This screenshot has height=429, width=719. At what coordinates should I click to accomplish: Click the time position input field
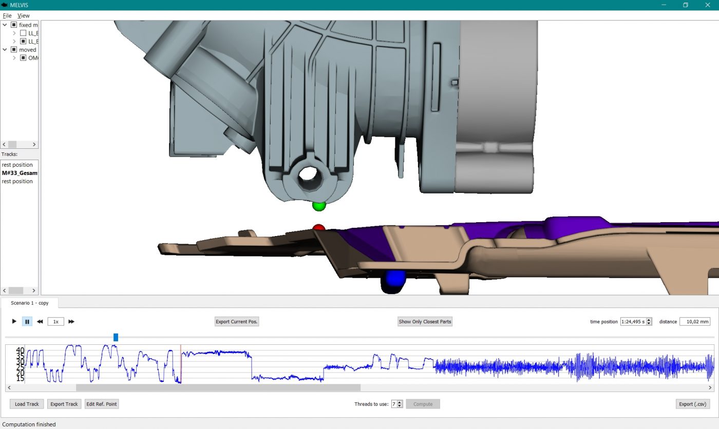point(633,322)
